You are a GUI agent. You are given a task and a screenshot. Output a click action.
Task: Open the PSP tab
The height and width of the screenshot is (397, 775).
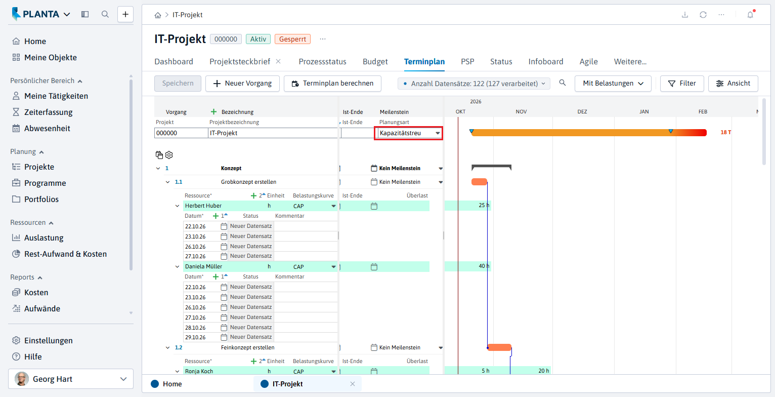tap(467, 62)
